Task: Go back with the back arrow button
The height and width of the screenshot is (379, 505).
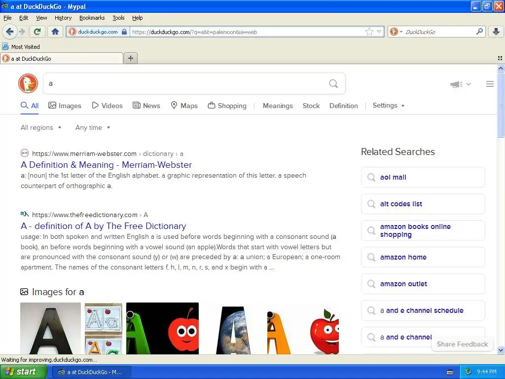Action: click(x=9, y=32)
